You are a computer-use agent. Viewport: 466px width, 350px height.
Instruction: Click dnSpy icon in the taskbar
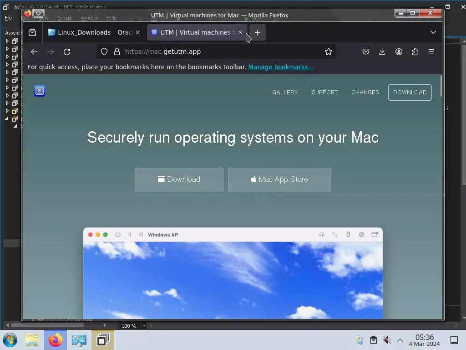[103, 340]
